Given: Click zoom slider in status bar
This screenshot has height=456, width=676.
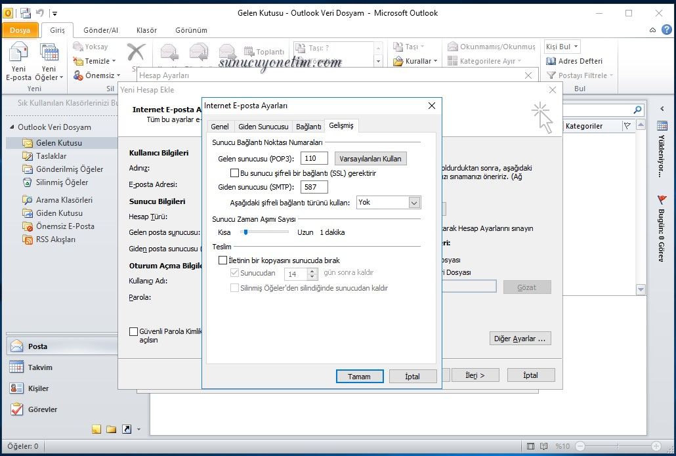Looking at the screenshot, I should coord(618,446).
